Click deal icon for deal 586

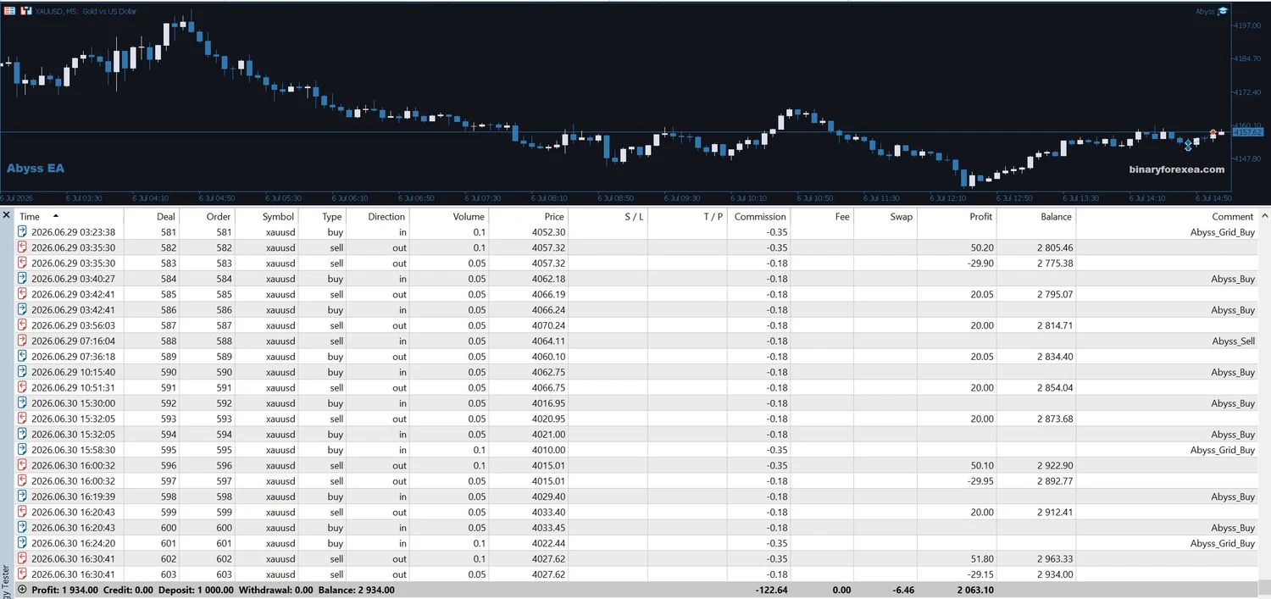coord(23,310)
